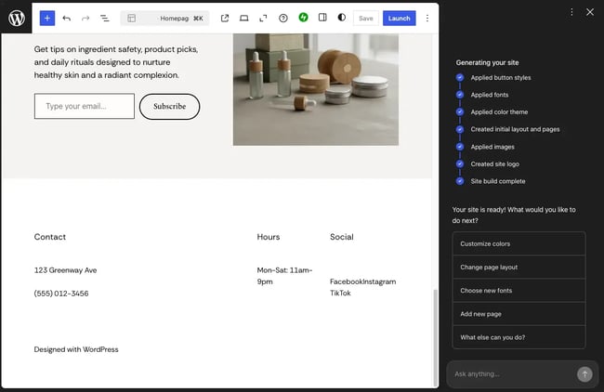Select the skincare products image
Screen dimensions: 604x392
pos(316,89)
